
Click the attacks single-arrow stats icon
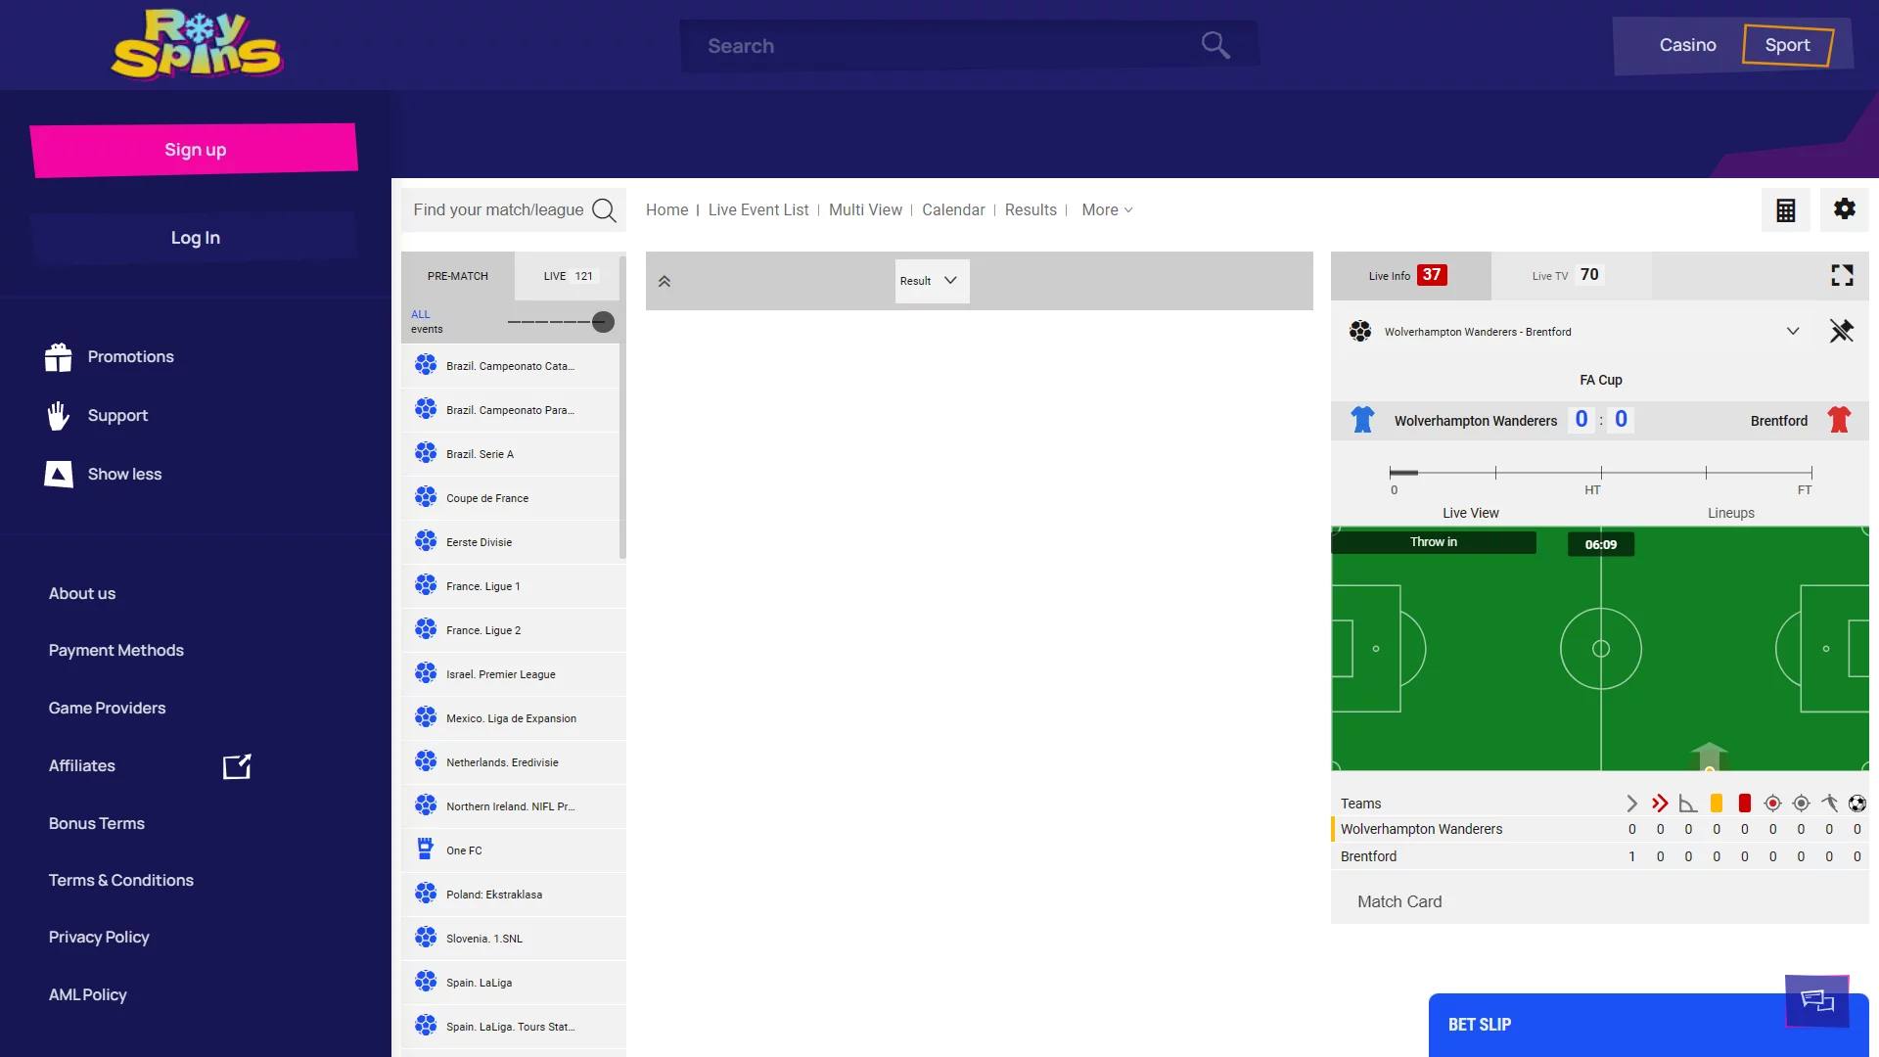[1631, 804]
